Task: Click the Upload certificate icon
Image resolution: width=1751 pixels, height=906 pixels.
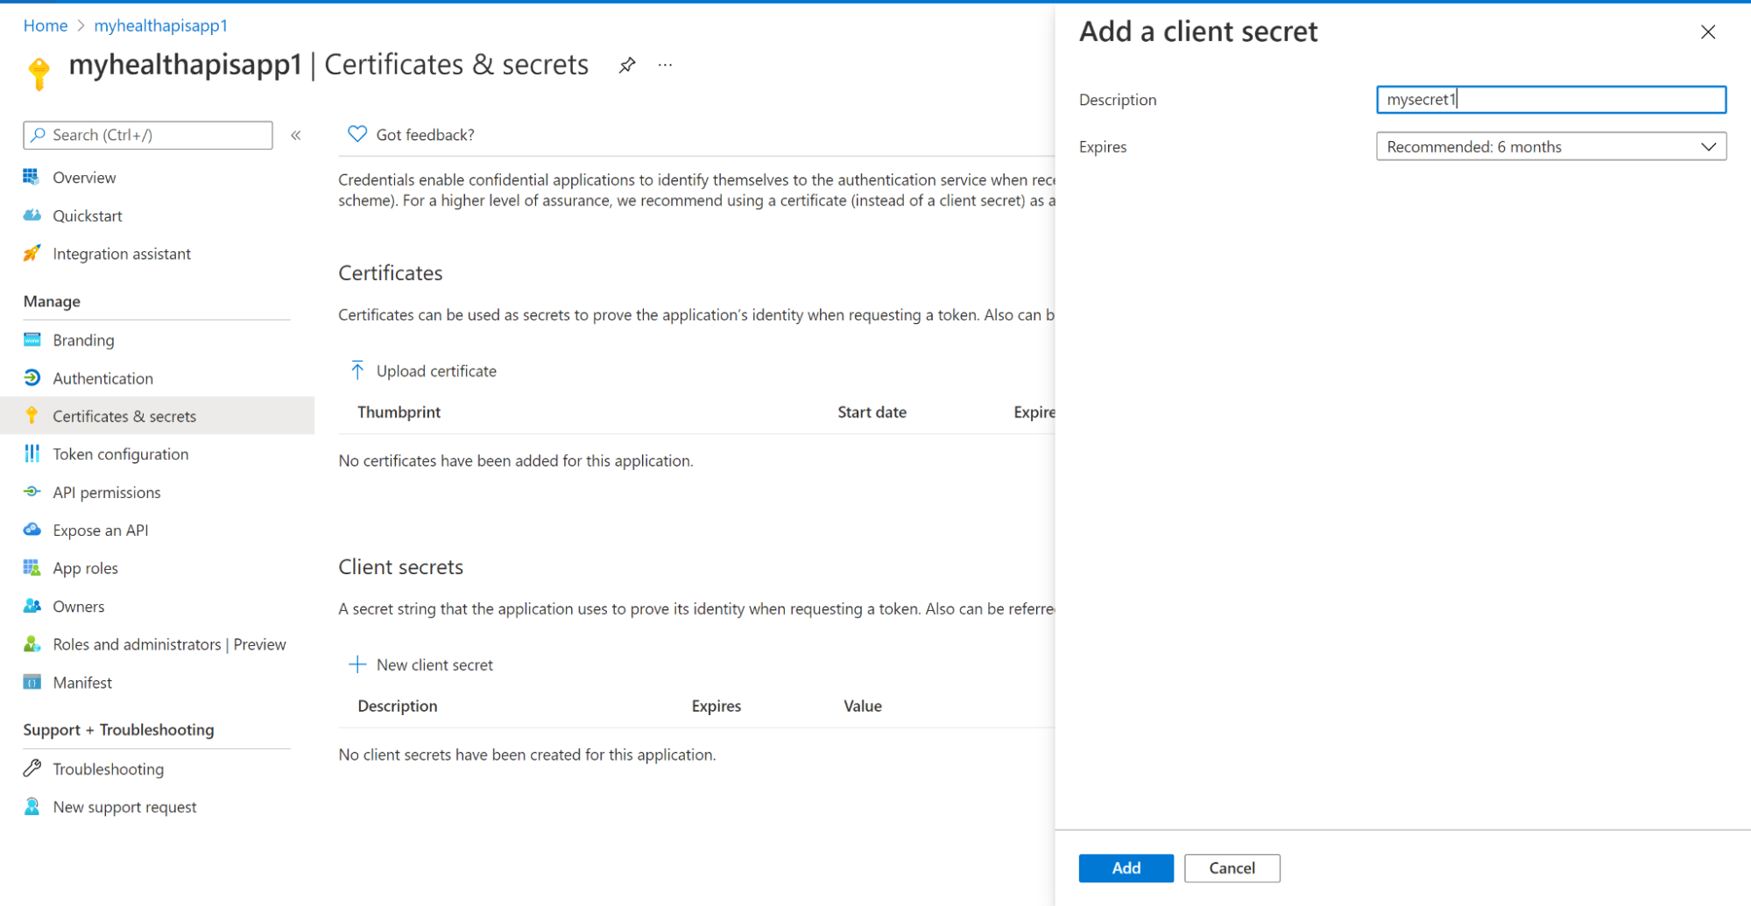Action: click(x=357, y=370)
